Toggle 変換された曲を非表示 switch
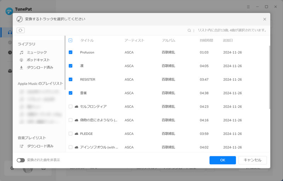283x181 pixels. pyautogui.click(x=21, y=160)
